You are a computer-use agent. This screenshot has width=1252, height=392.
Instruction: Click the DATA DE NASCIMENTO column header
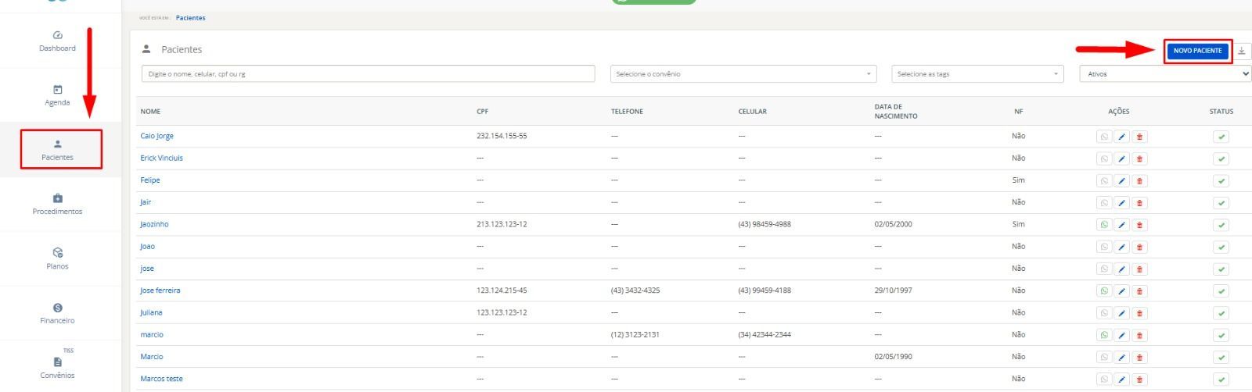point(896,112)
